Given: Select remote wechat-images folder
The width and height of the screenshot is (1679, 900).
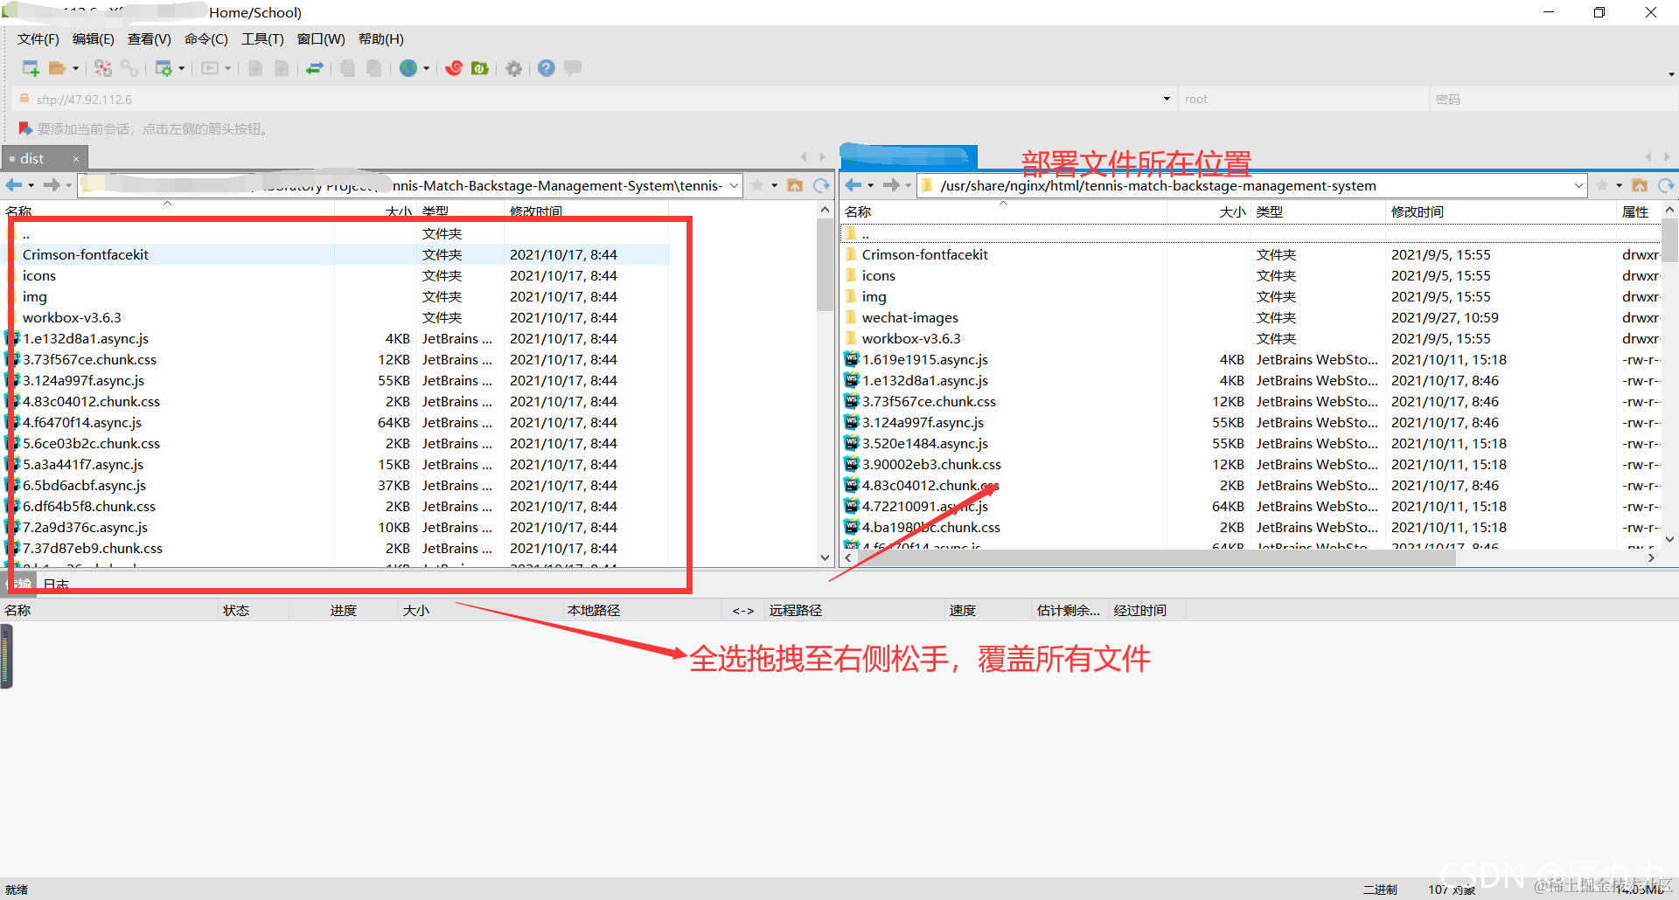Looking at the screenshot, I should 909,318.
